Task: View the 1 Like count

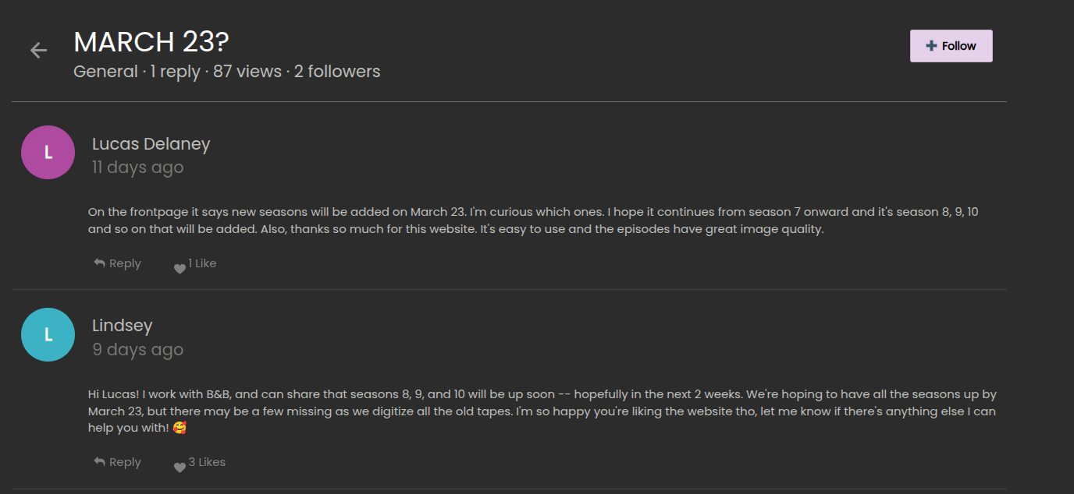Action: [x=203, y=263]
